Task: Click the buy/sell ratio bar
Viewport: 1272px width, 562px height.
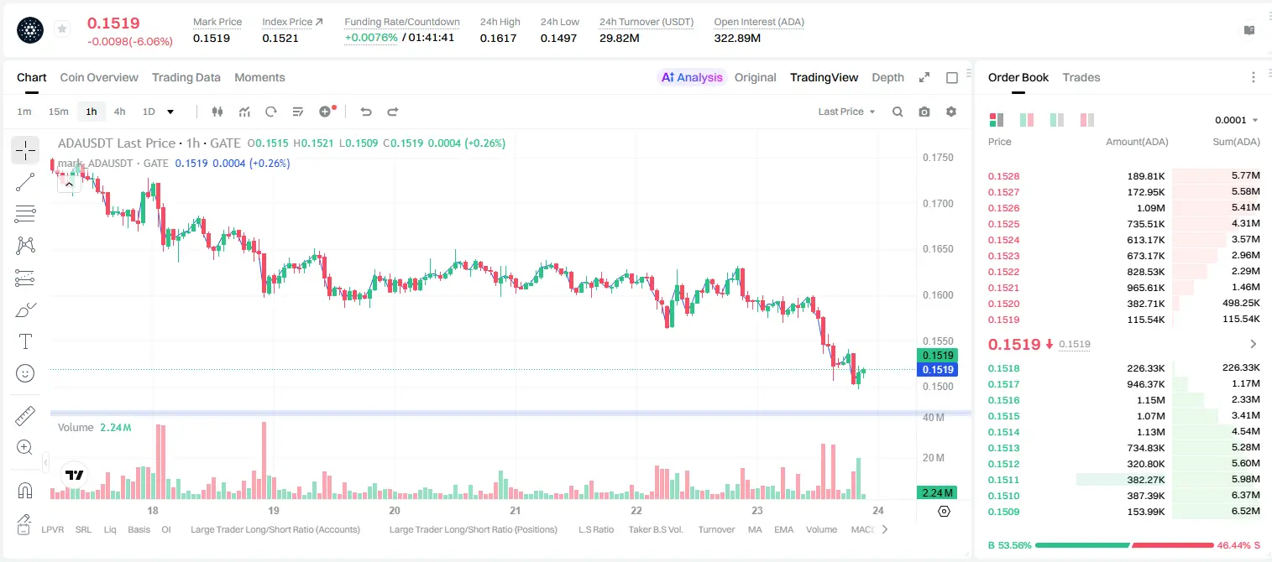Action: tap(1123, 545)
